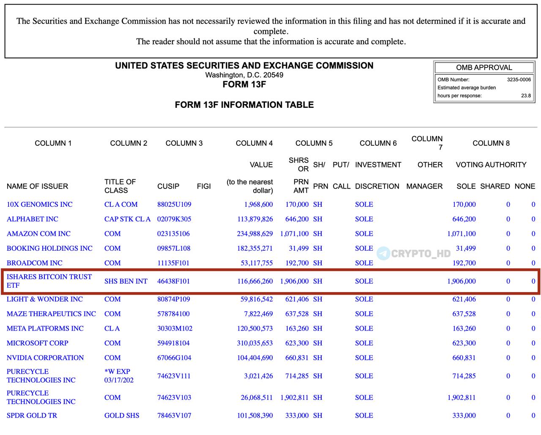The image size is (541, 435).
Task: Click share amount 714,285 in Column 5
Action: click(297, 375)
